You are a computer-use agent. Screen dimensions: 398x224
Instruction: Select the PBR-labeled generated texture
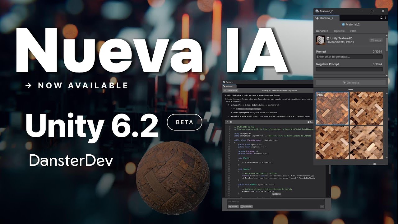(332, 109)
